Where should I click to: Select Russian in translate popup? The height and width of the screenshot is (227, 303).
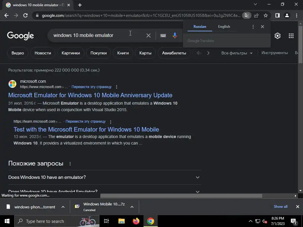[200, 27]
